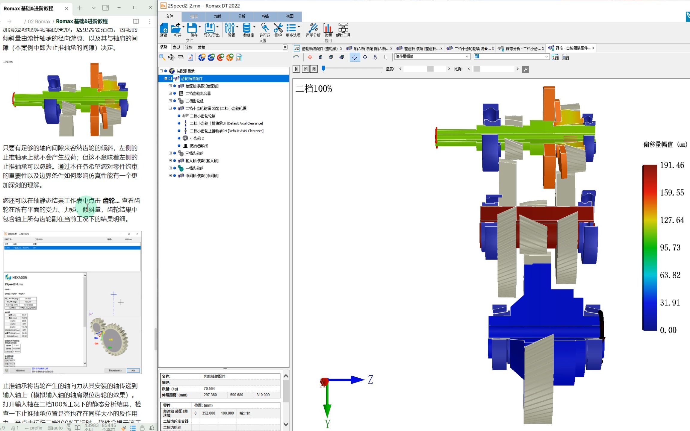
Task: Toggle visibility dot of 中间轴 装配 row
Action: pos(175,176)
